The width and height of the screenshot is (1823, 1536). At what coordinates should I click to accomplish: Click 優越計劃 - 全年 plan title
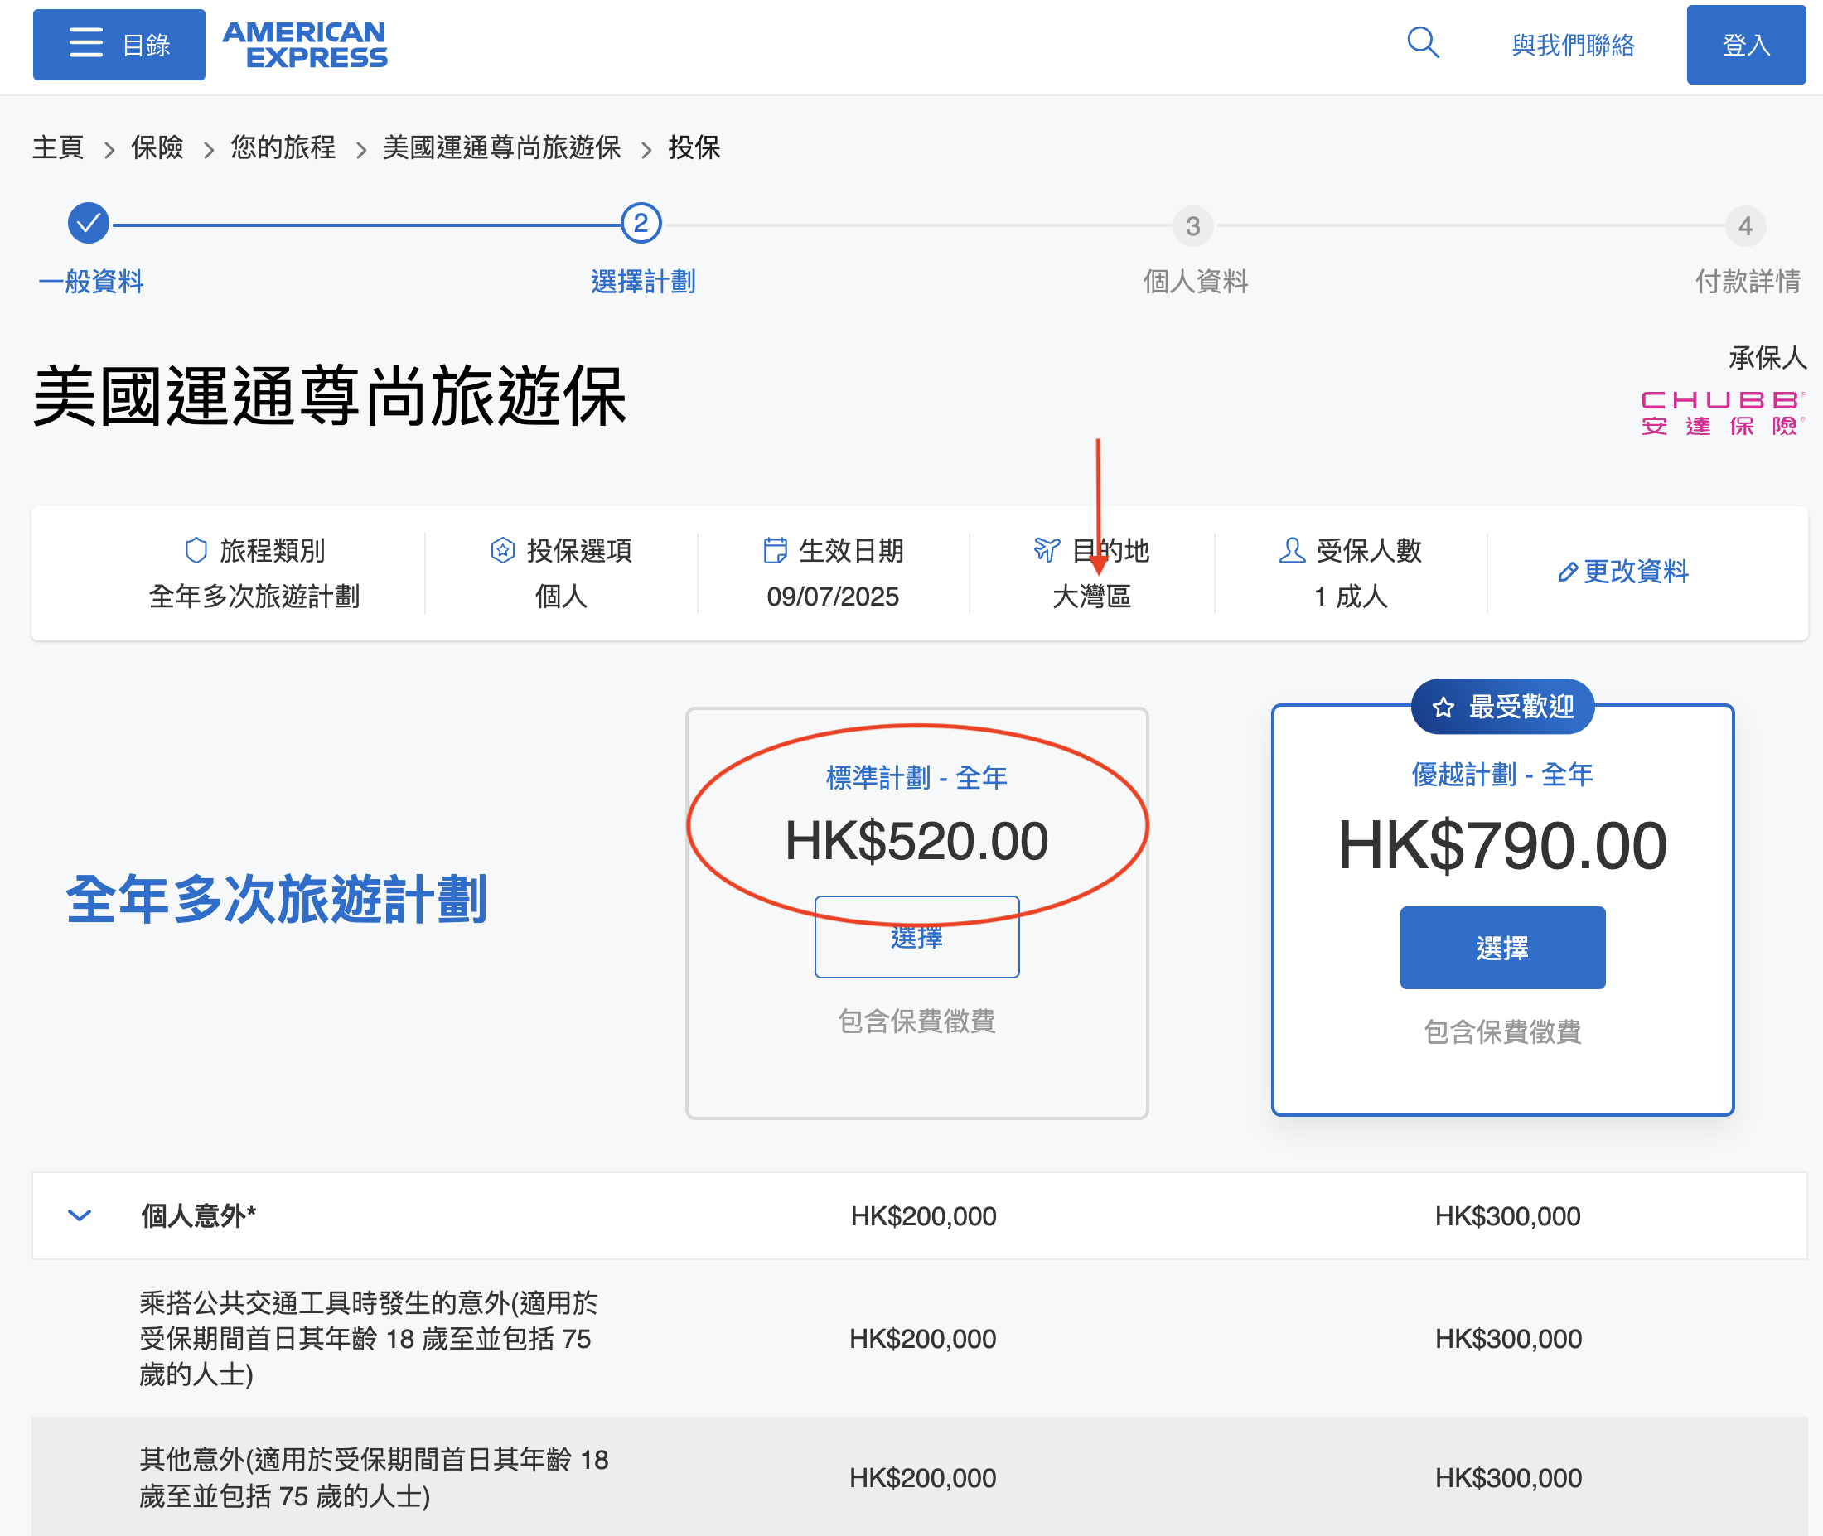tap(1502, 773)
